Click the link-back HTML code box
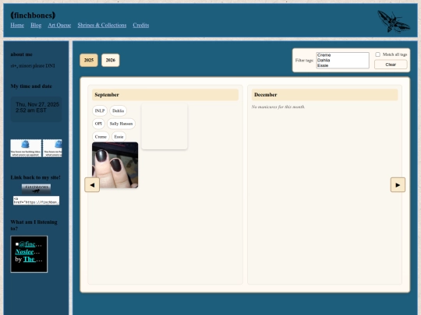Screen dimensions: 421x315 [x=36, y=201]
